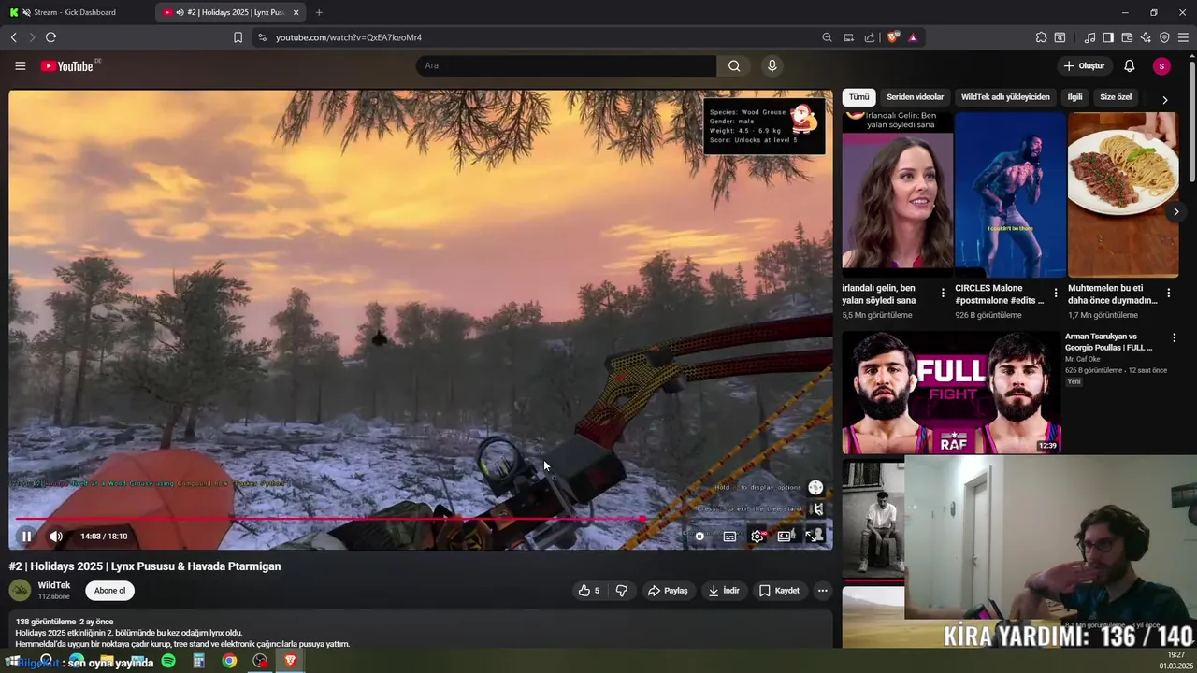This screenshot has width=1197, height=673.
Task: Open the YouTube guide hamburger menu
Action: tap(20, 65)
